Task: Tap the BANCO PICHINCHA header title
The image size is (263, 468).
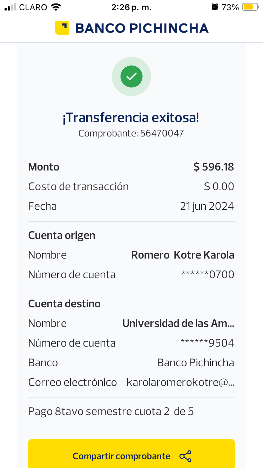Action: click(142, 28)
